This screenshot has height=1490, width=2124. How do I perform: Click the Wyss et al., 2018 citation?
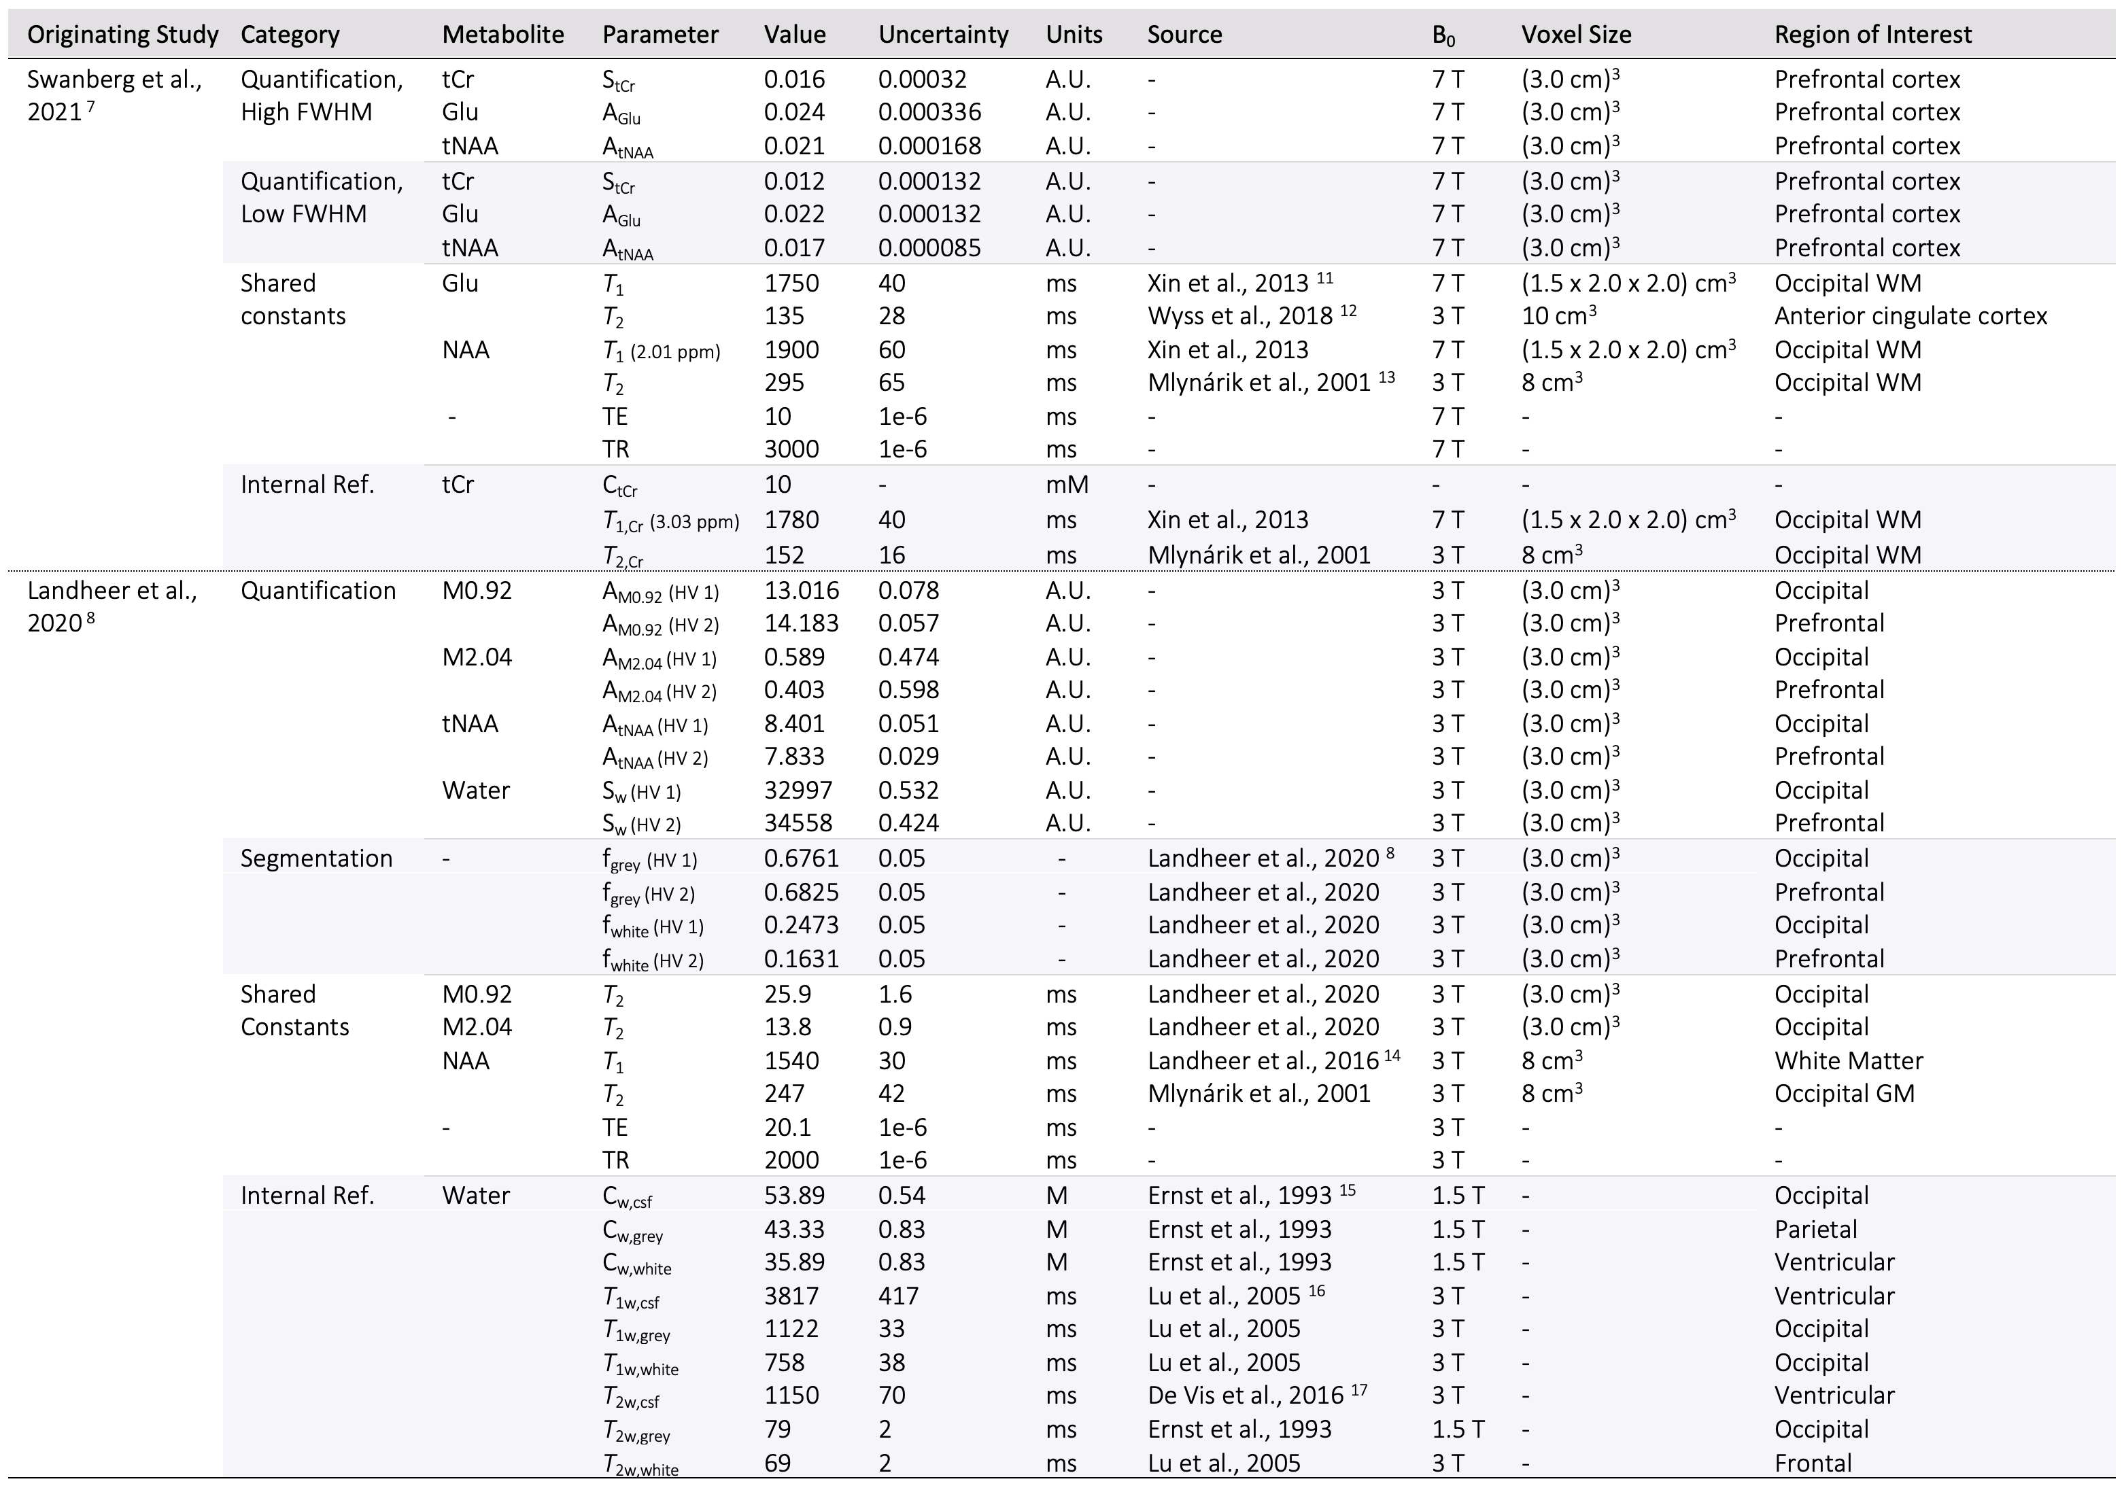click(x=1251, y=316)
